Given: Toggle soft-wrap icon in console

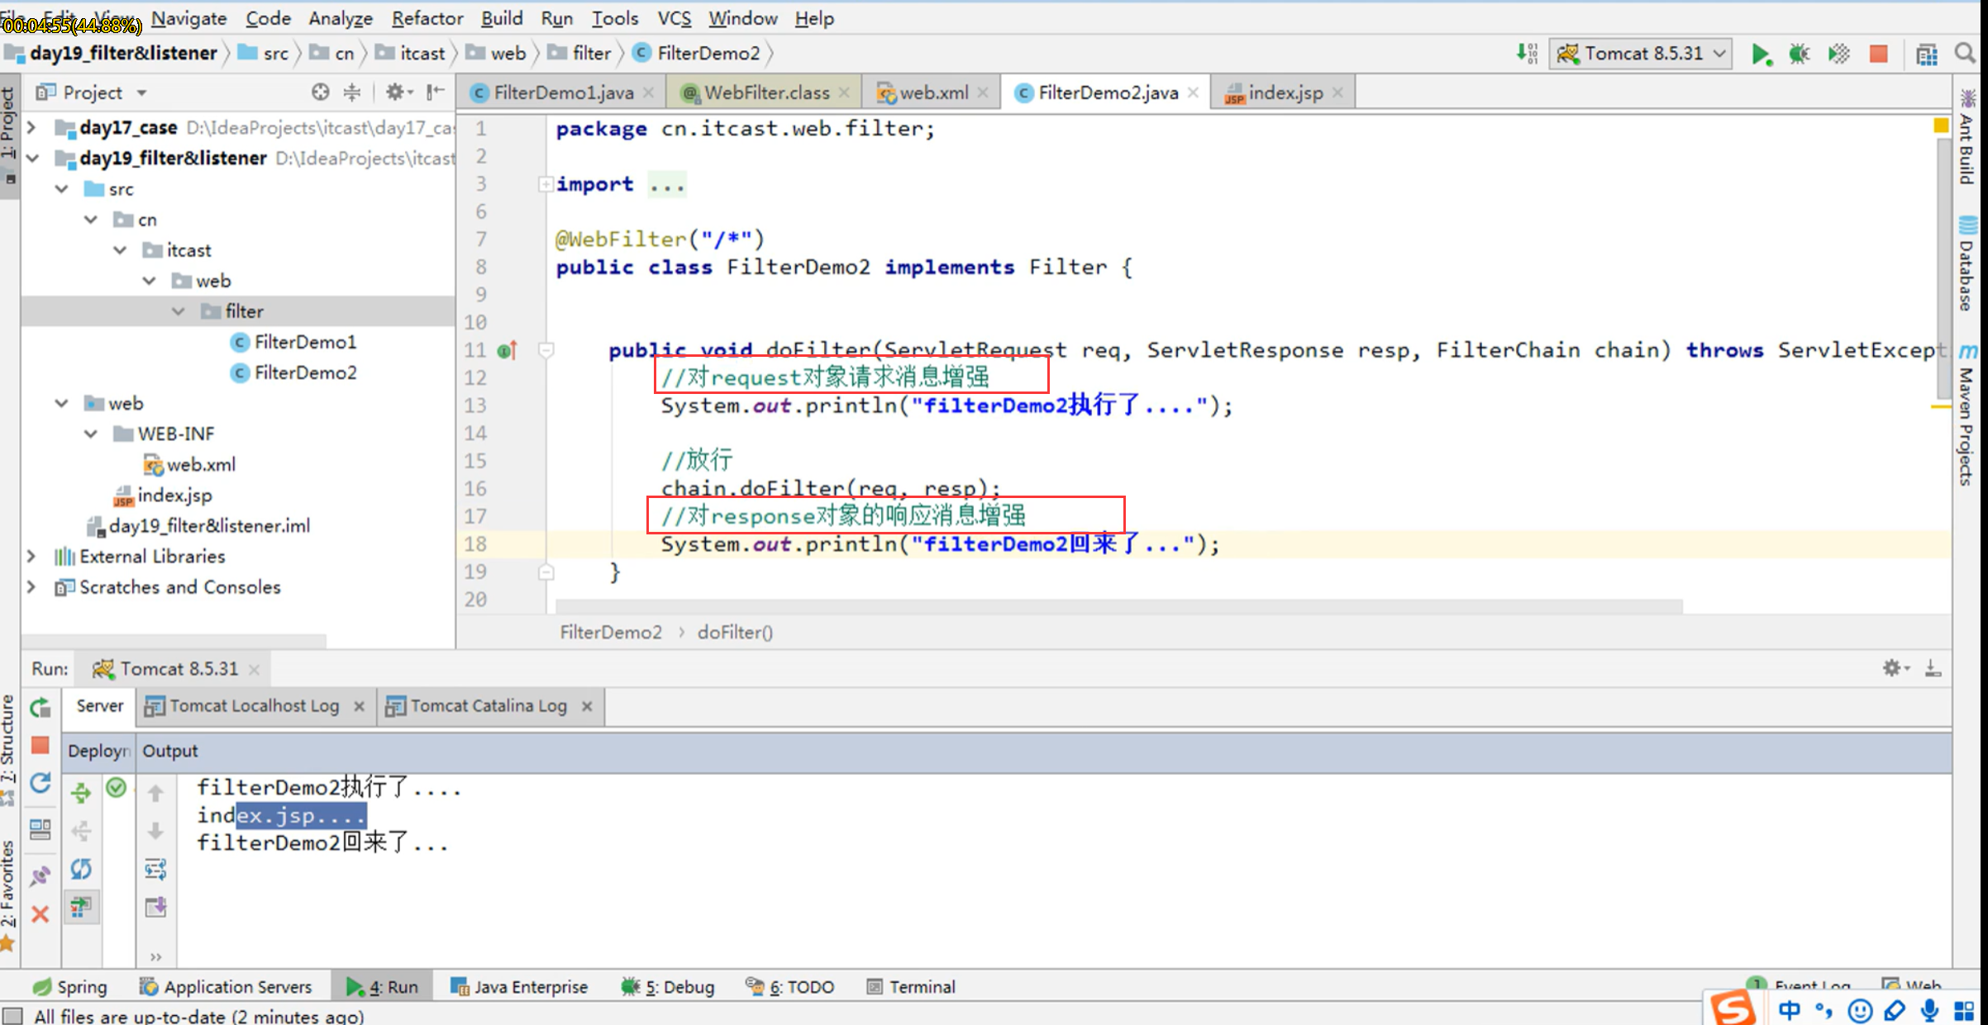Looking at the screenshot, I should point(155,869).
